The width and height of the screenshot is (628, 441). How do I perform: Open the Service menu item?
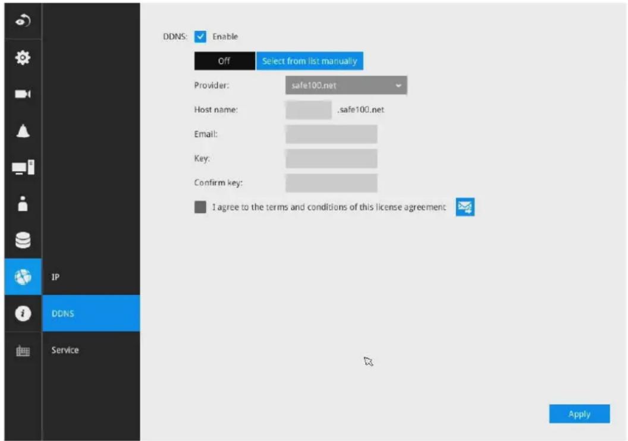92,350
